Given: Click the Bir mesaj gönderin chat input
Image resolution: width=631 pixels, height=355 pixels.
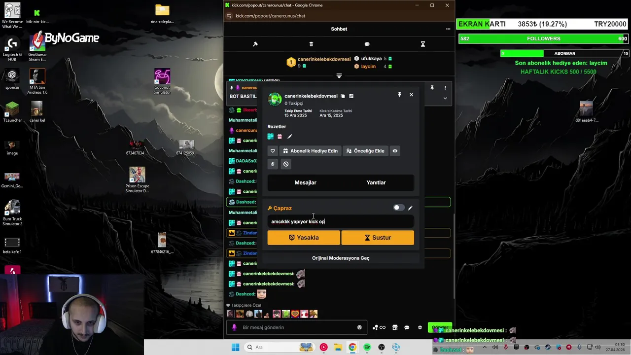Looking at the screenshot, I should (296, 327).
